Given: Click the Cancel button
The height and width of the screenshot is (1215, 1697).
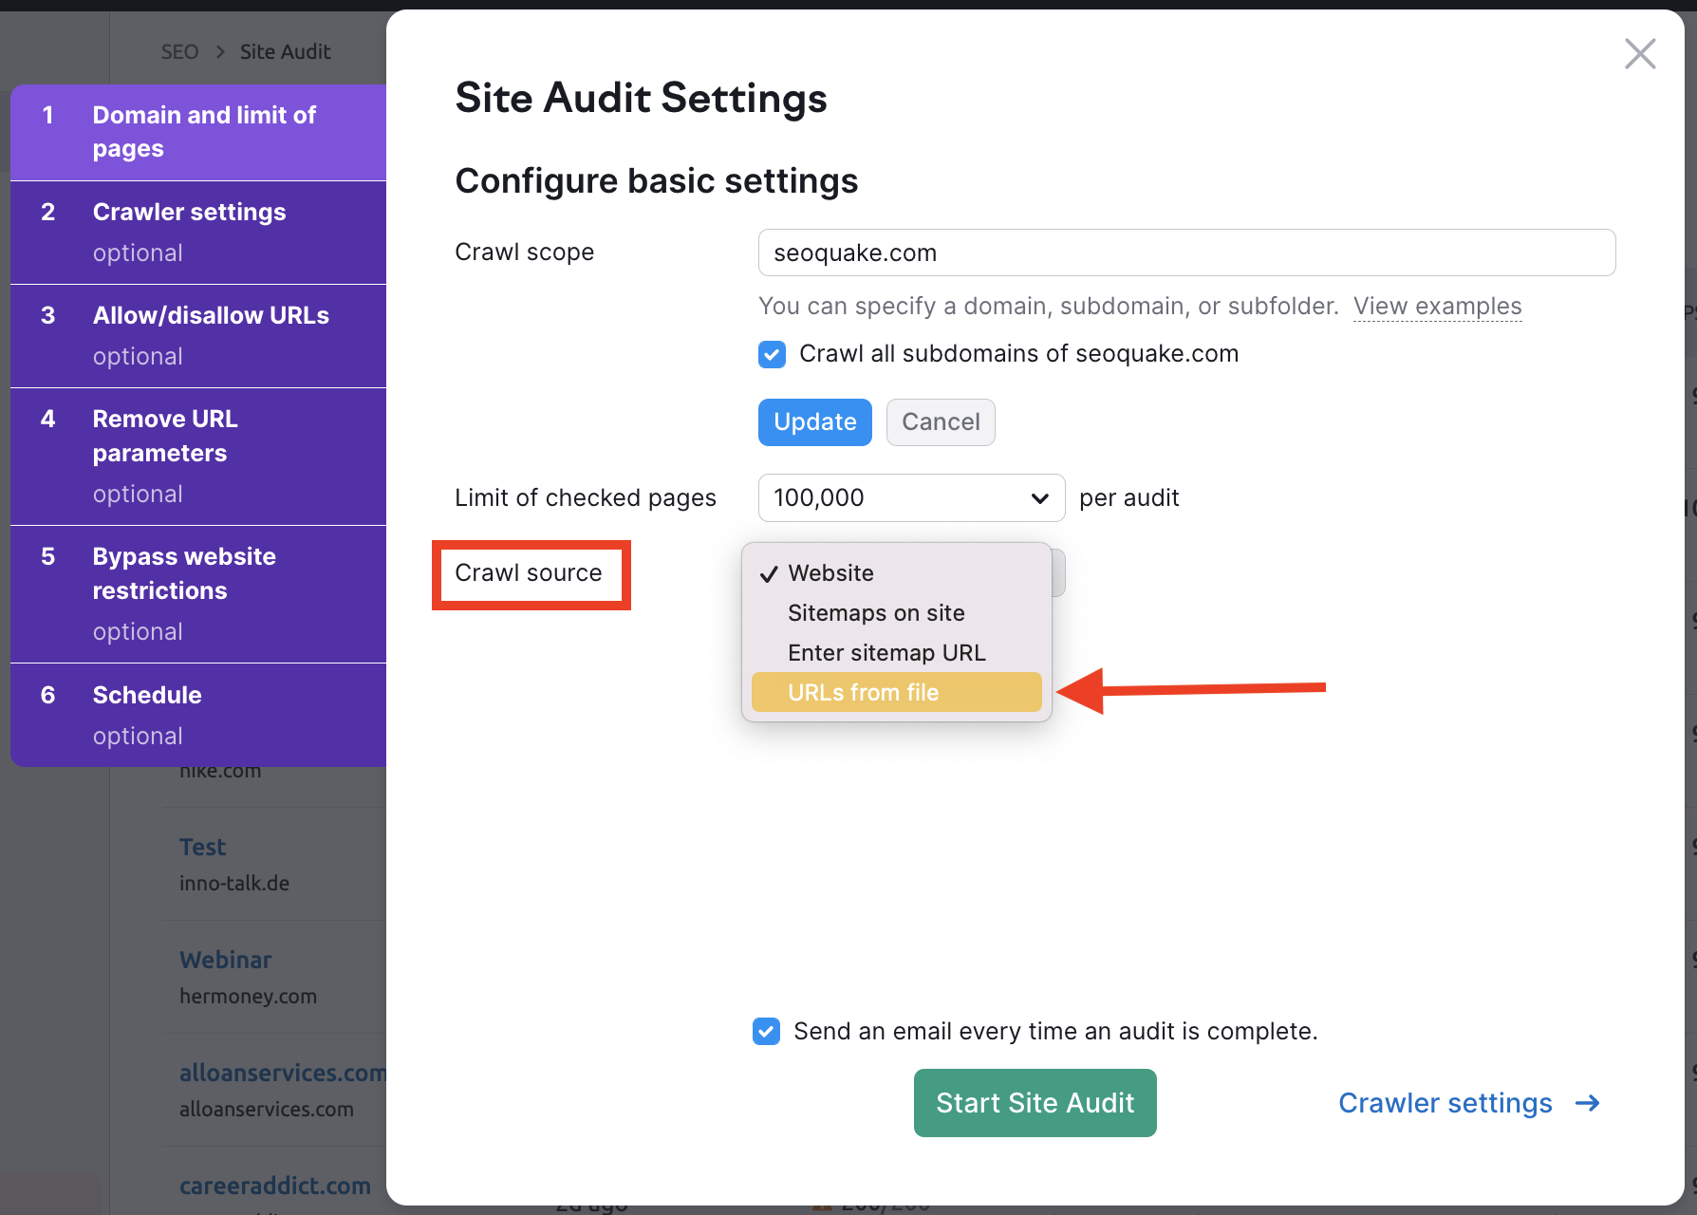Looking at the screenshot, I should tap(941, 422).
